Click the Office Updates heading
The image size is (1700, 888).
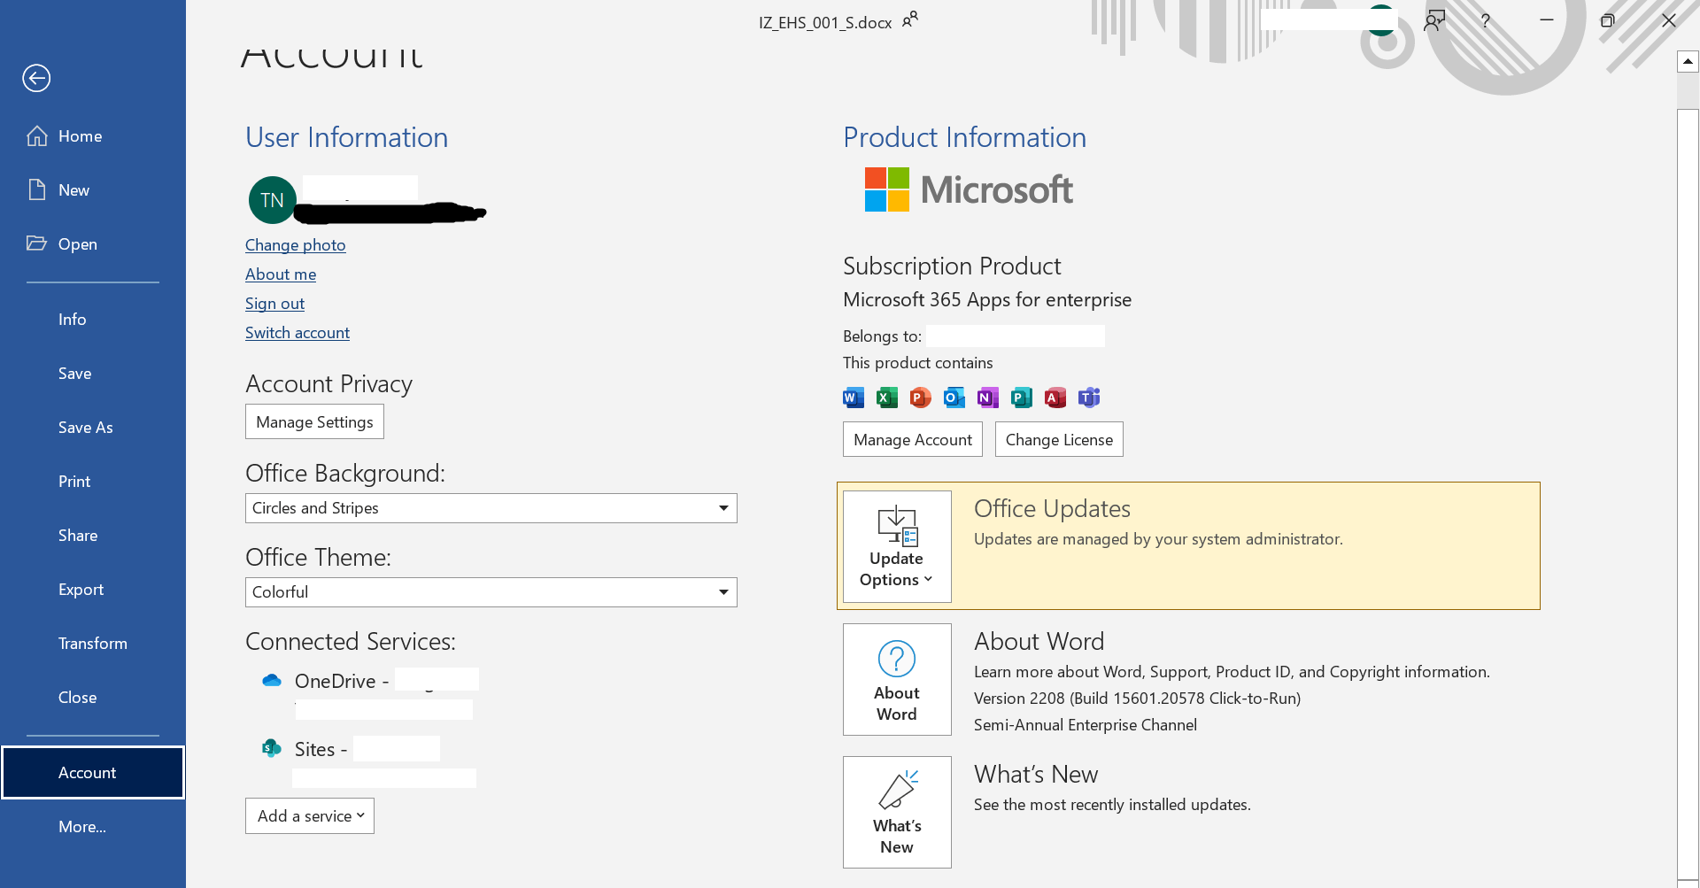click(x=1052, y=509)
